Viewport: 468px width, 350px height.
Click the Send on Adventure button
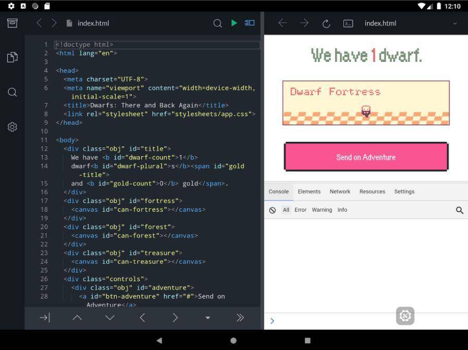366,157
